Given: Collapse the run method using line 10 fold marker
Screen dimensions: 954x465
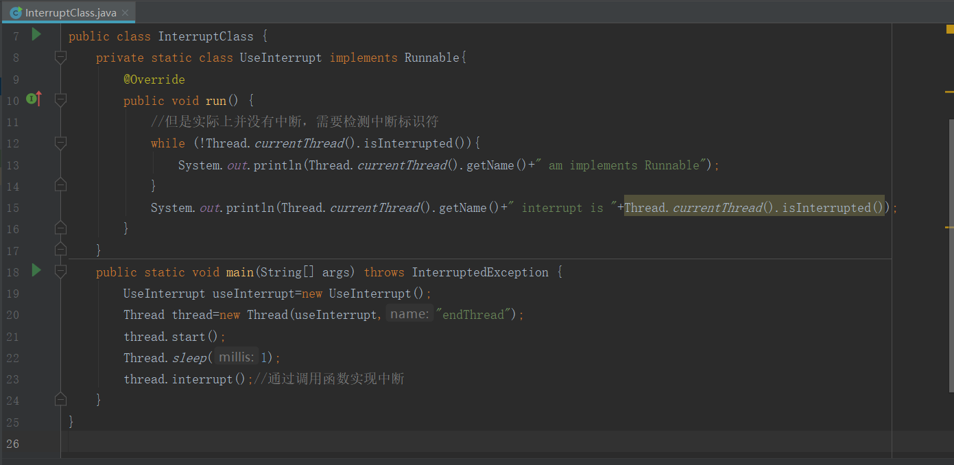Looking at the screenshot, I should click(x=60, y=99).
